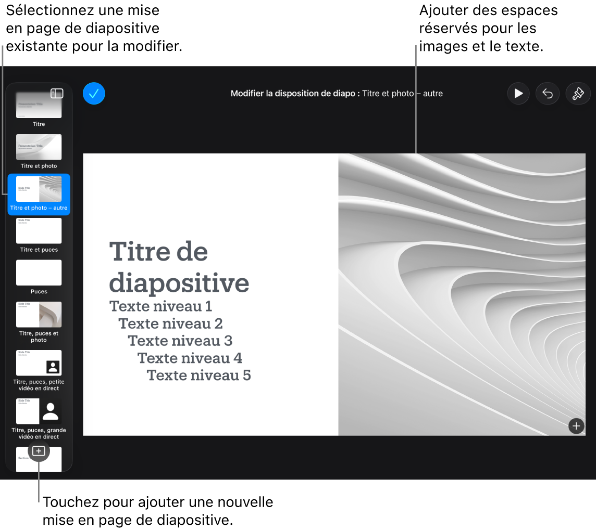The image size is (596, 531).
Task: Click the Texte niveau 4 line
Action: (x=190, y=358)
